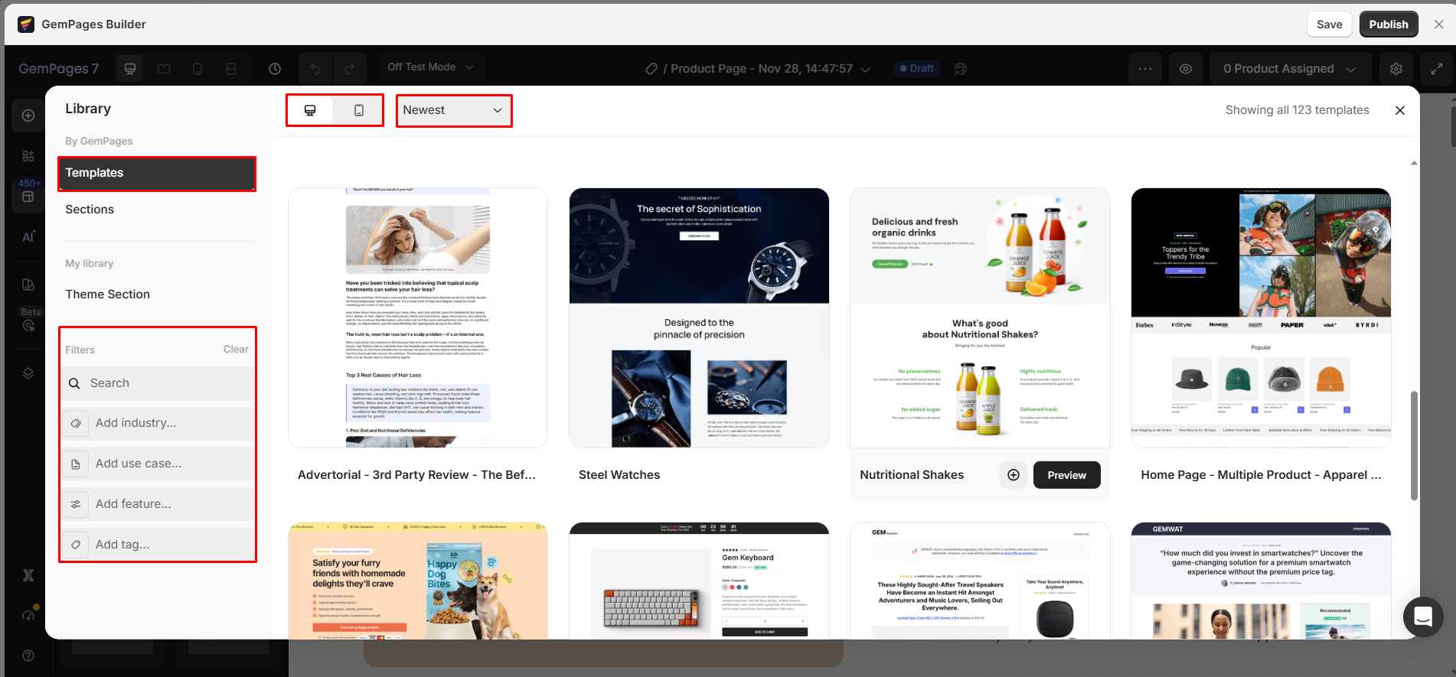
Task: Open the AI assistant icon in left rail
Action: point(28,237)
